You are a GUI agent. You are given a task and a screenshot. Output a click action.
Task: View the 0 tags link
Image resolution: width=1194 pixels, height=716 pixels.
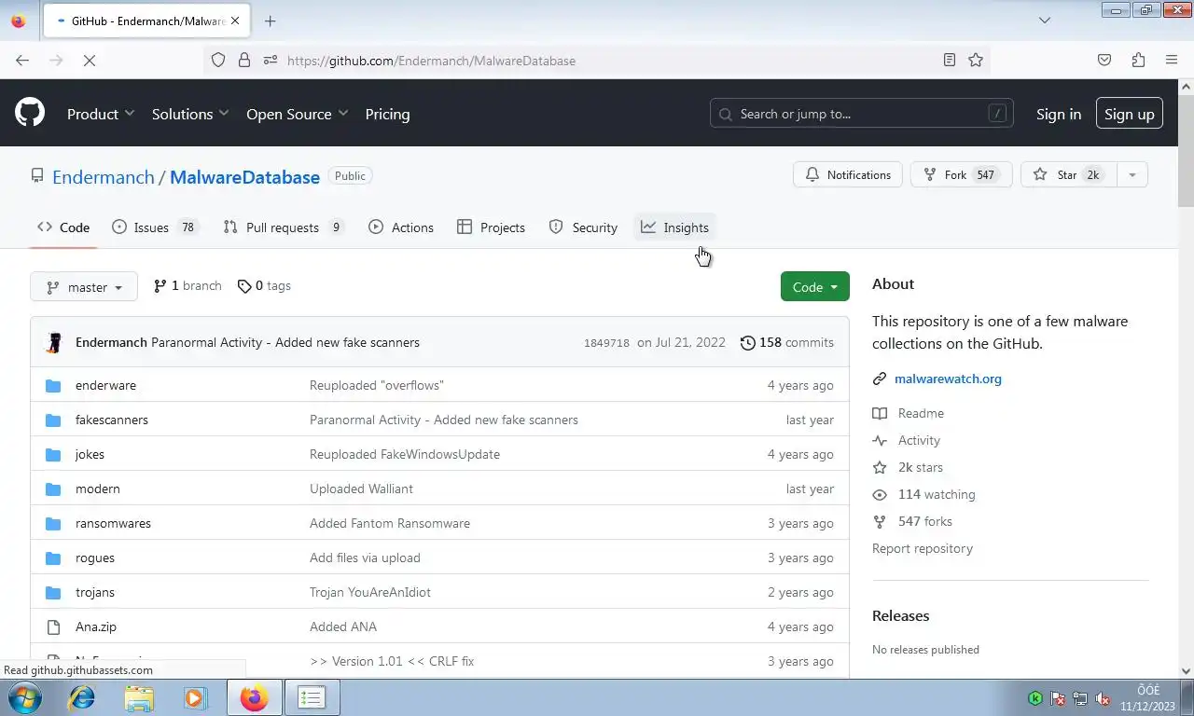264,286
